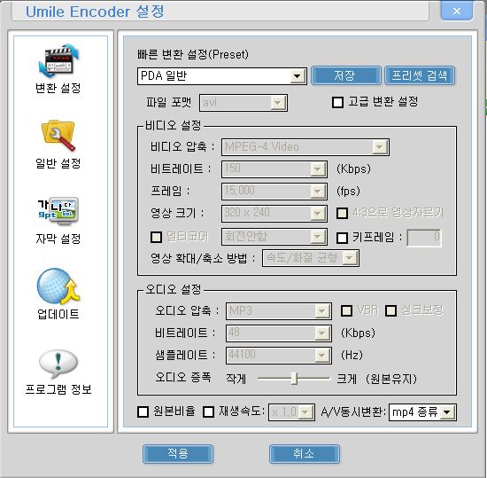
Task: Select the 프로그램 정보 sidebar label
Action: tap(58, 389)
